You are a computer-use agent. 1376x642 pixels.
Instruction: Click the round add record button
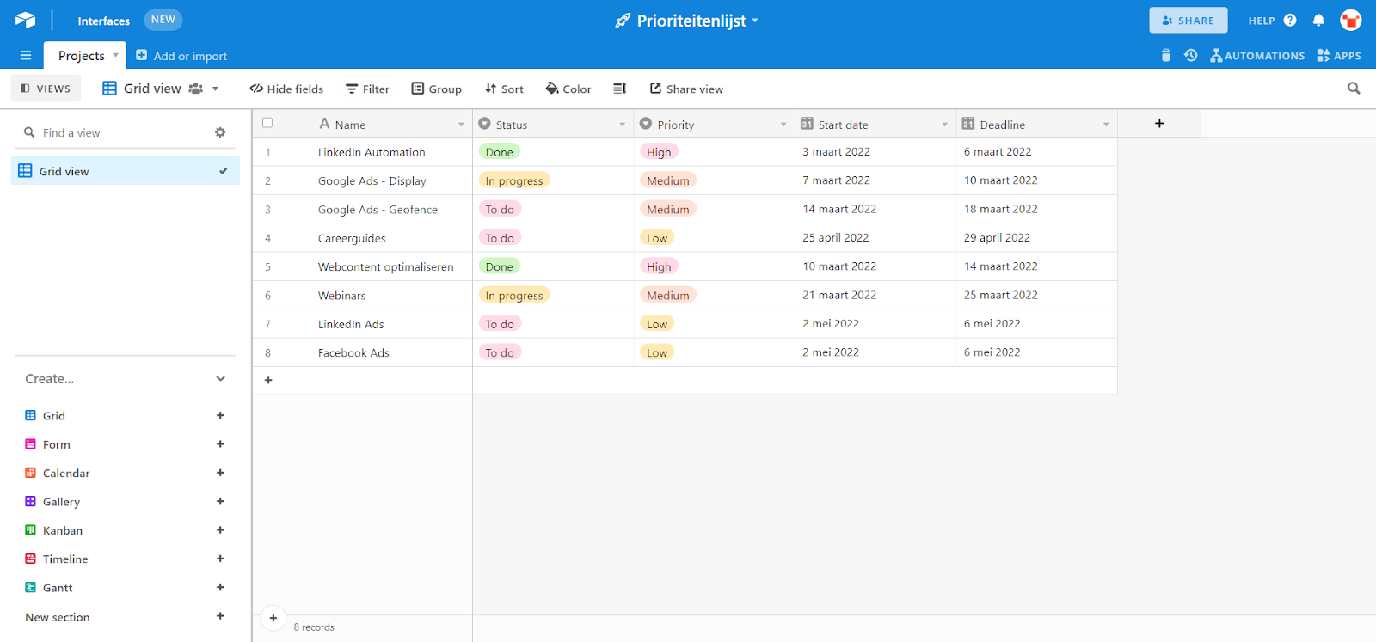point(273,618)
